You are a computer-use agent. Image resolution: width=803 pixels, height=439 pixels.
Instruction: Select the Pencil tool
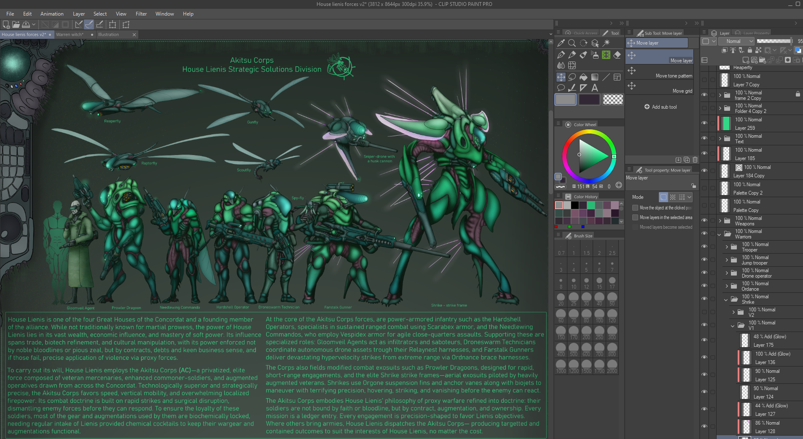(x=572, y=55)
